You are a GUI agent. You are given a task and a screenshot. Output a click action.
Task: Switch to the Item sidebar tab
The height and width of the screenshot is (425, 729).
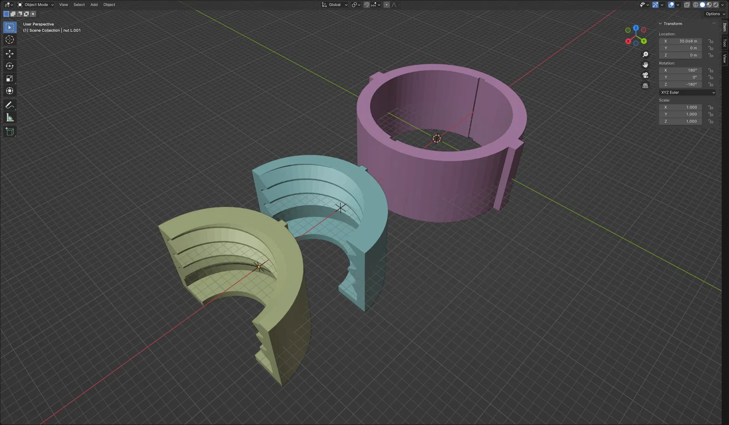(725, 28)
